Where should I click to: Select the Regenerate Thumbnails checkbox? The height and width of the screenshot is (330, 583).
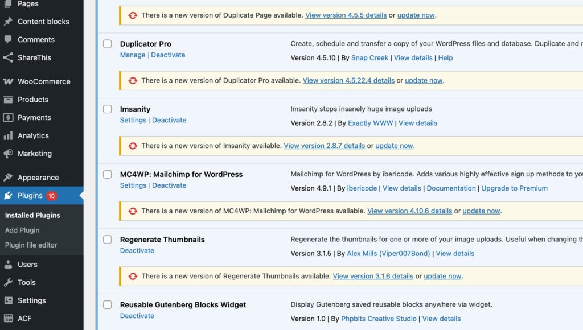tap(108, 240)
